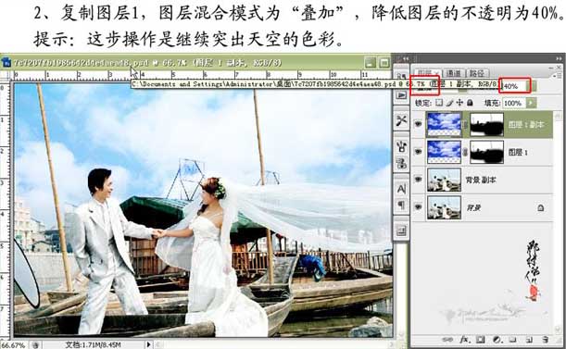The height and width of the screenshot is (349, 566).
Task: Hide the 图层 1 副本 layer
Action: [418, 124]
